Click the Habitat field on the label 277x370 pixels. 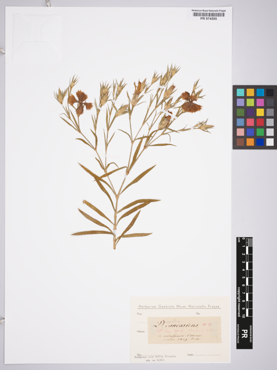141,332
